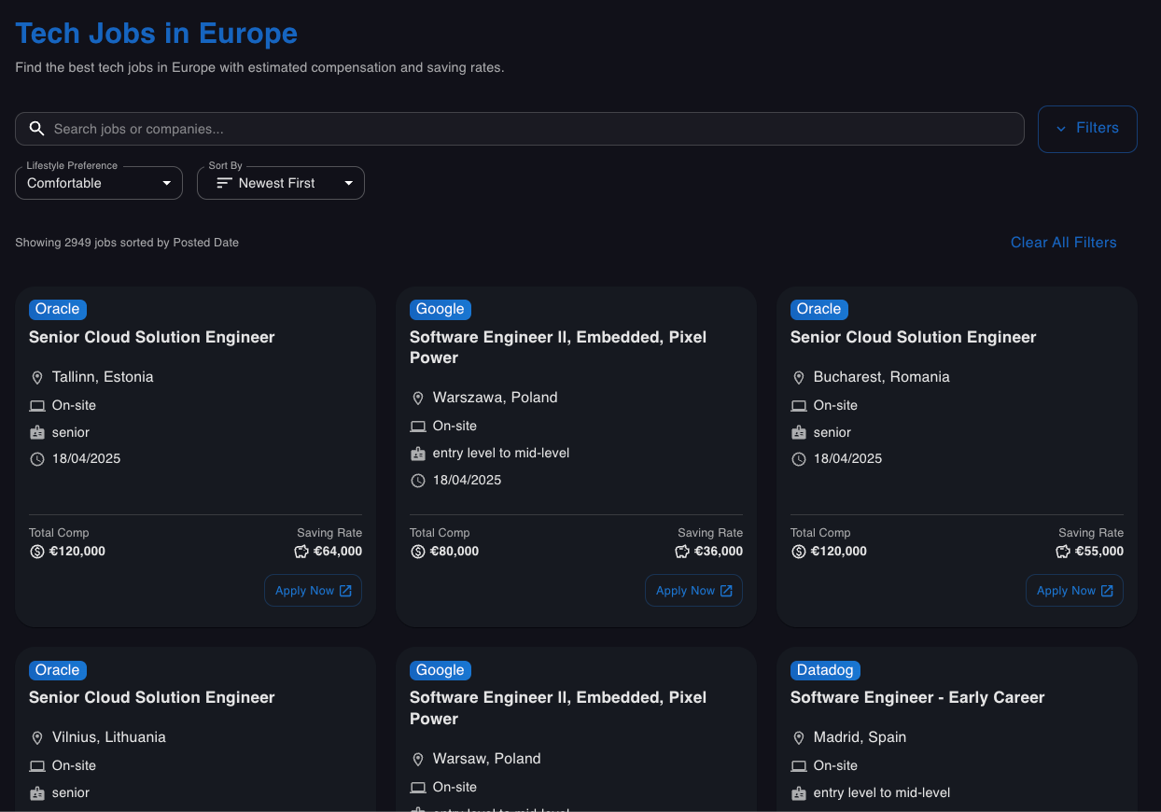This screenshot has width=1161, height=812.
Task: Click Senior Cloud Solution Engineer title, Tallinn card
Action: [152, 337]
